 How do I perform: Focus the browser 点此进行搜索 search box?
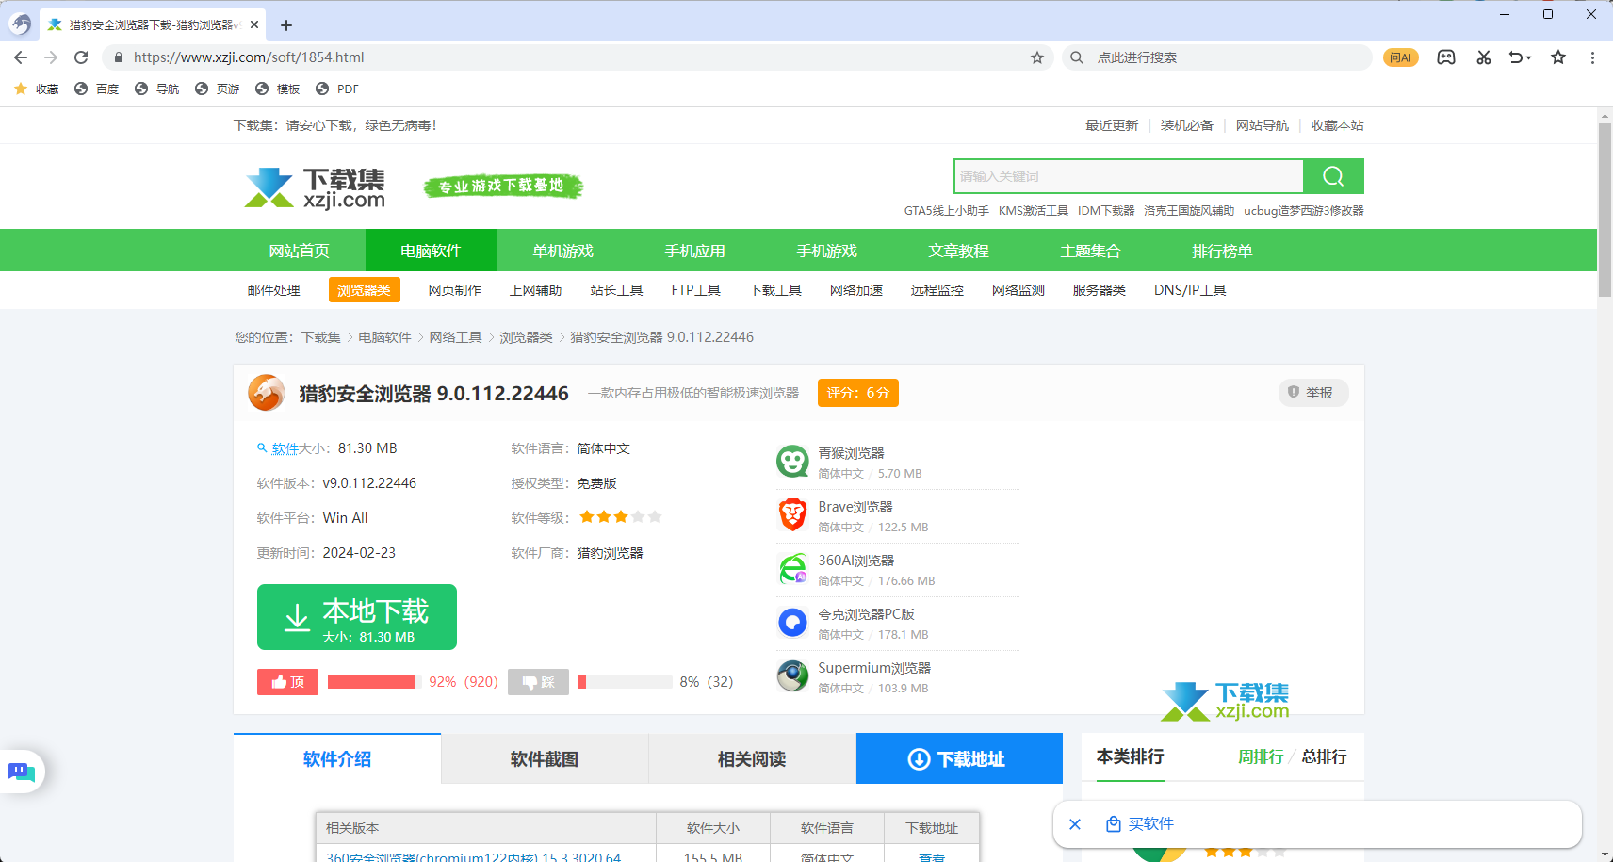click(1215, 57)
